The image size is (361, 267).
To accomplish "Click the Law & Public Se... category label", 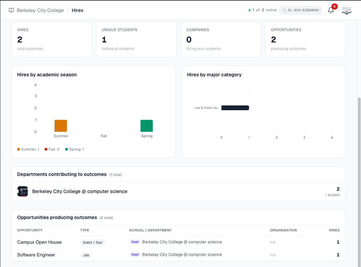I will pos(206,107).
